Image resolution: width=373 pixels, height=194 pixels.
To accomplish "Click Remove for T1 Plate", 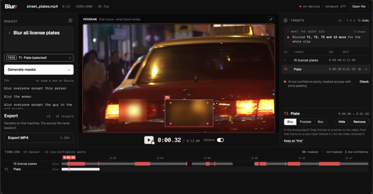I will [x=359, y=122].
